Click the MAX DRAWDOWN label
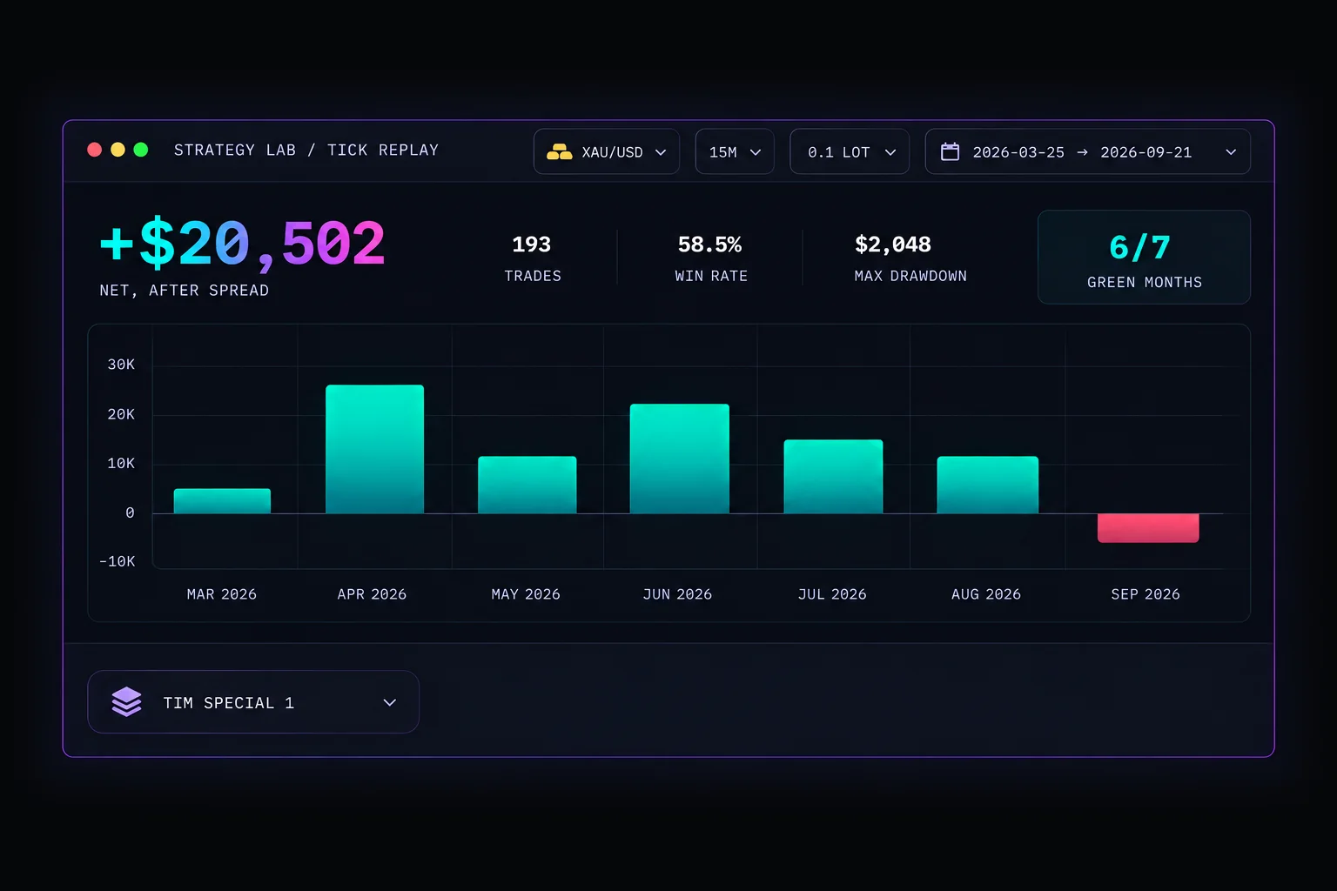1337x891 pixels. click(910, 276)
